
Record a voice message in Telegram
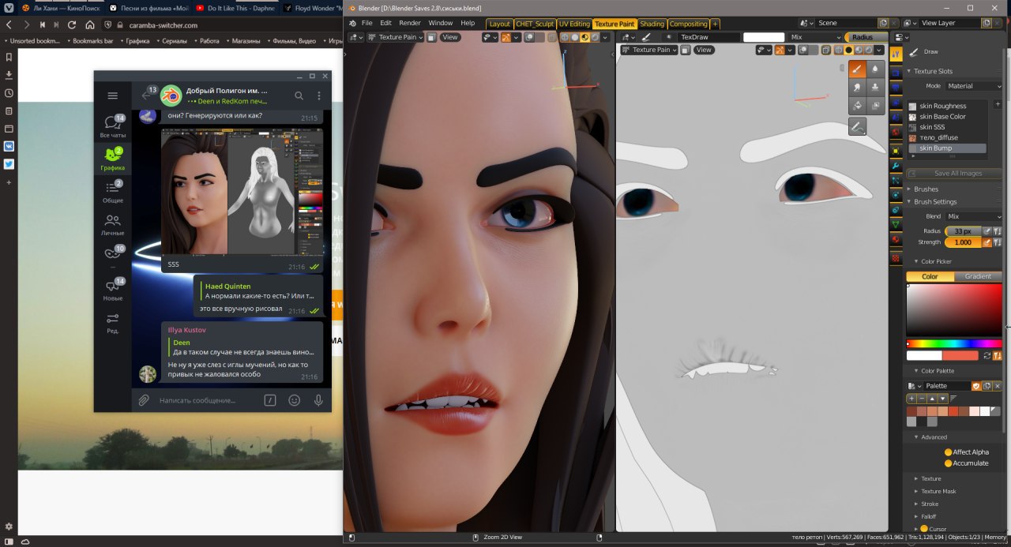[x=318, y=400]
